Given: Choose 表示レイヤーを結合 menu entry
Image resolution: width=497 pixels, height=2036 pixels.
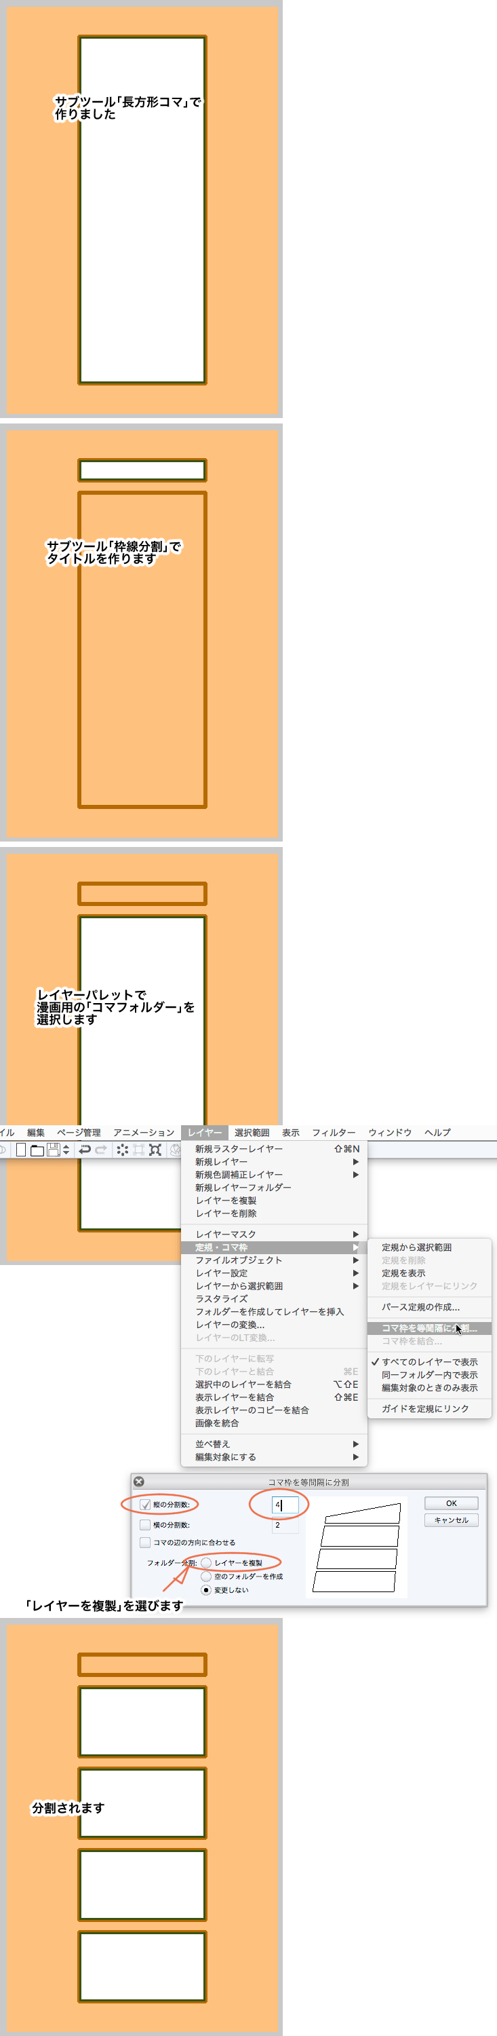Looking at the screenshot, I should coord(274,1397).
